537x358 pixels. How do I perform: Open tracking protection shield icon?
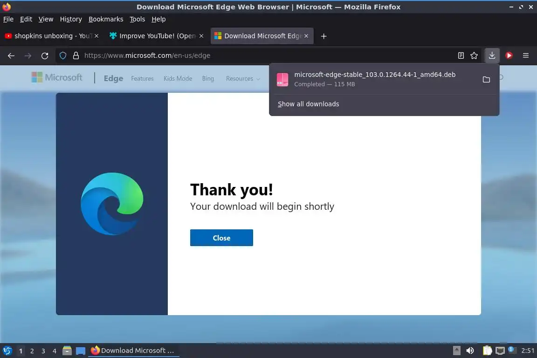coord(63,55)
